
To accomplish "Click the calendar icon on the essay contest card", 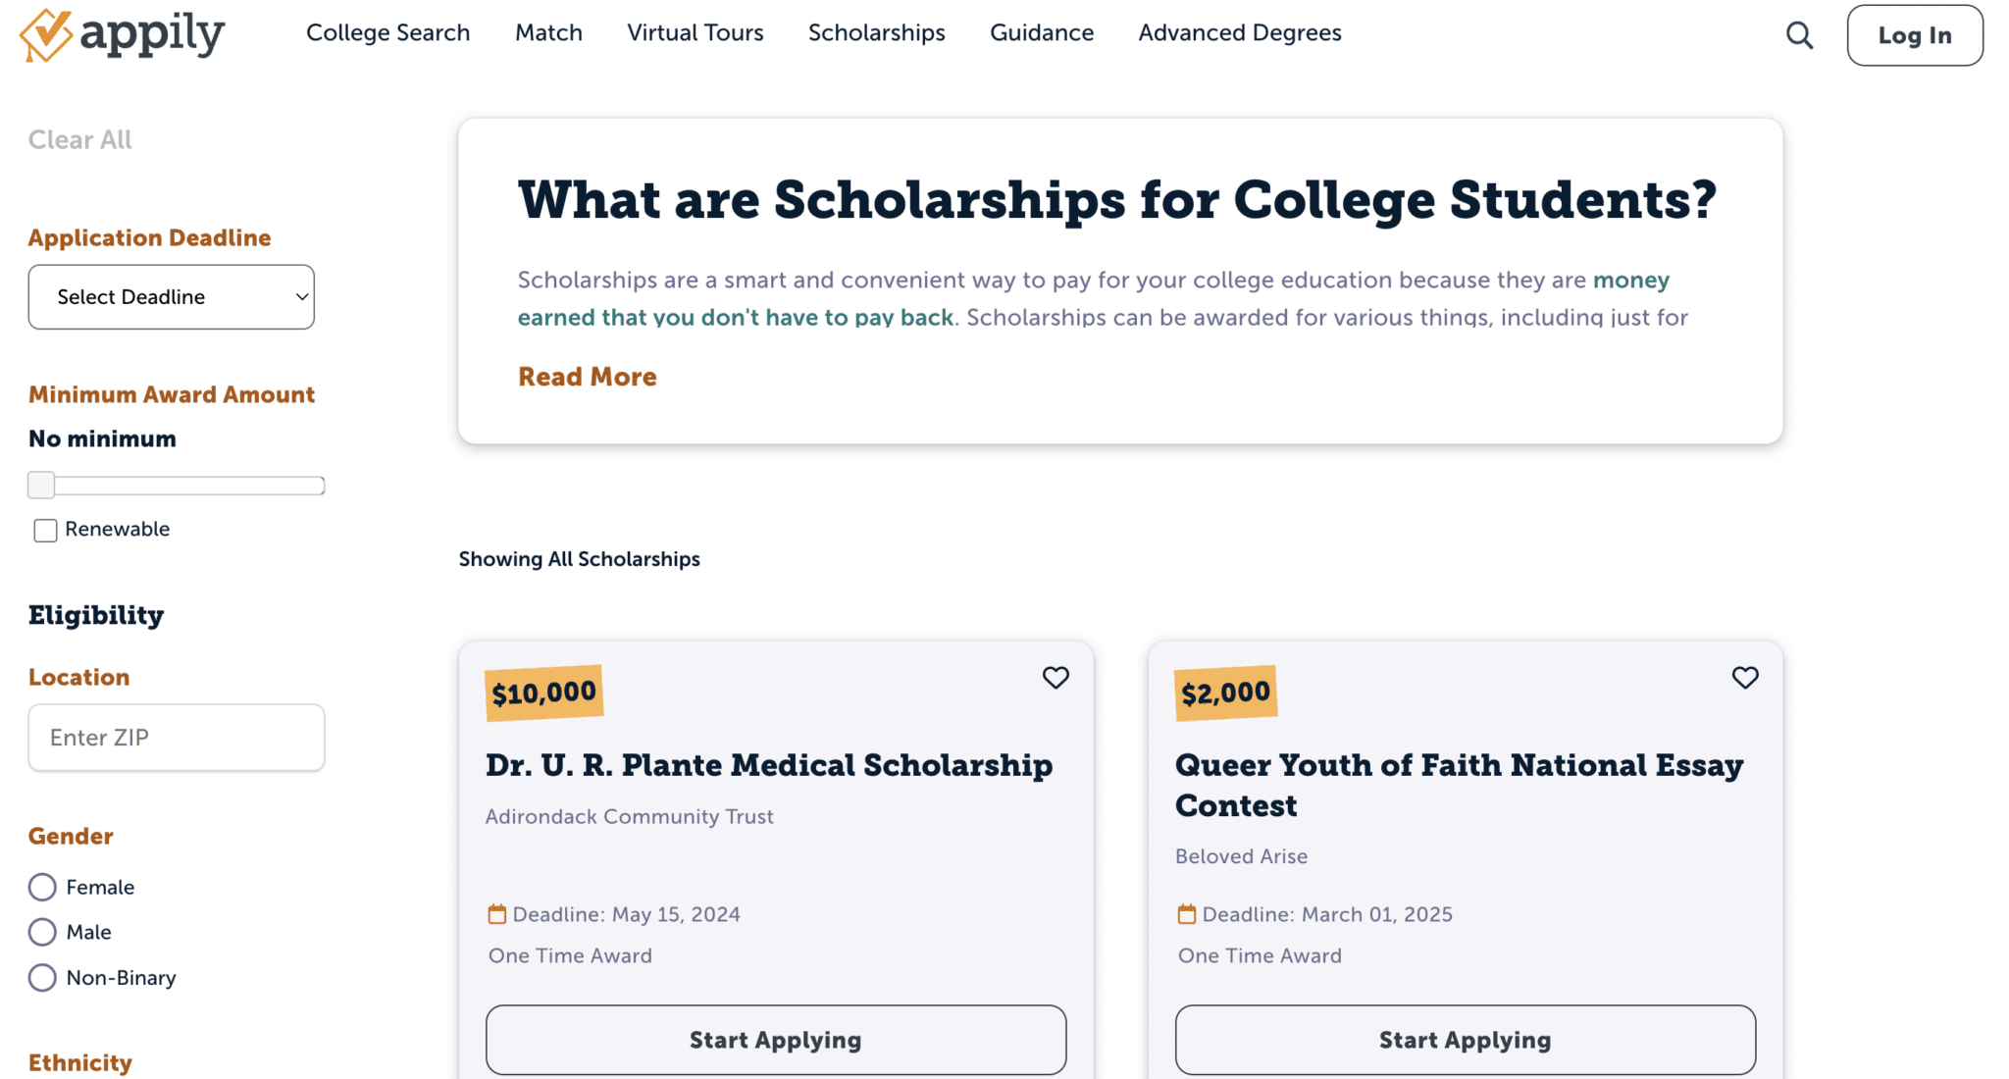I will pos(1186,913).
